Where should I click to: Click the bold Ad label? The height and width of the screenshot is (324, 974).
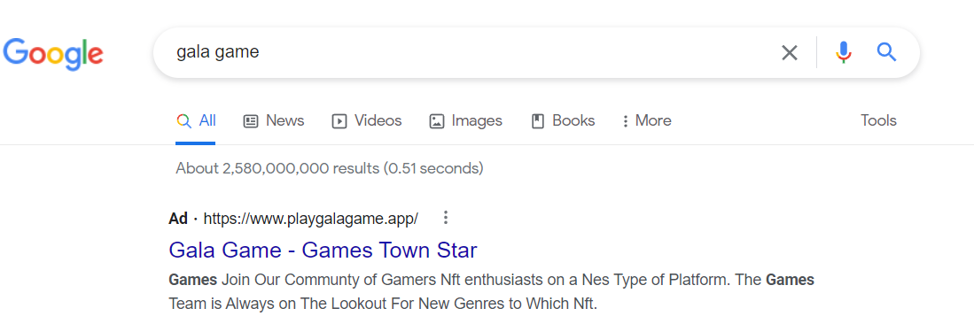177,219
